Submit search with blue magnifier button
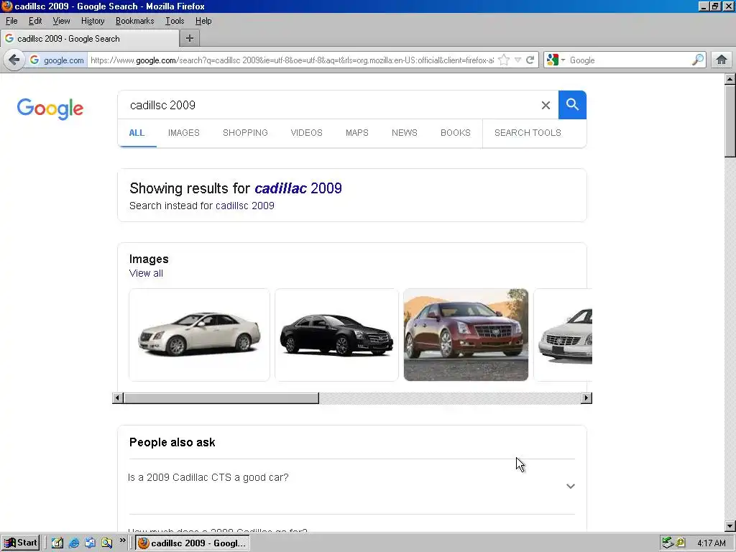Viewport: 736px width, 552px height. click(x=572, y=105)
